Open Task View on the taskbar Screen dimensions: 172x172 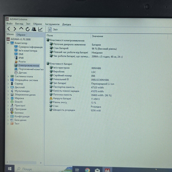[x=77, y=170]
